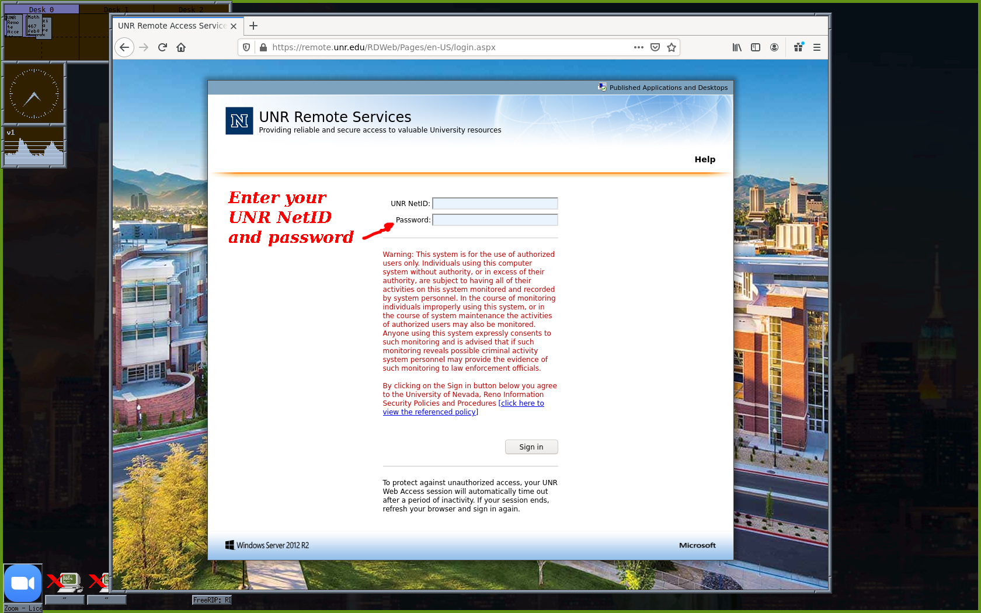Screen dimensions: 981x613
Task: Open tracking protection shield panel
Action: (x=246, y=47)
